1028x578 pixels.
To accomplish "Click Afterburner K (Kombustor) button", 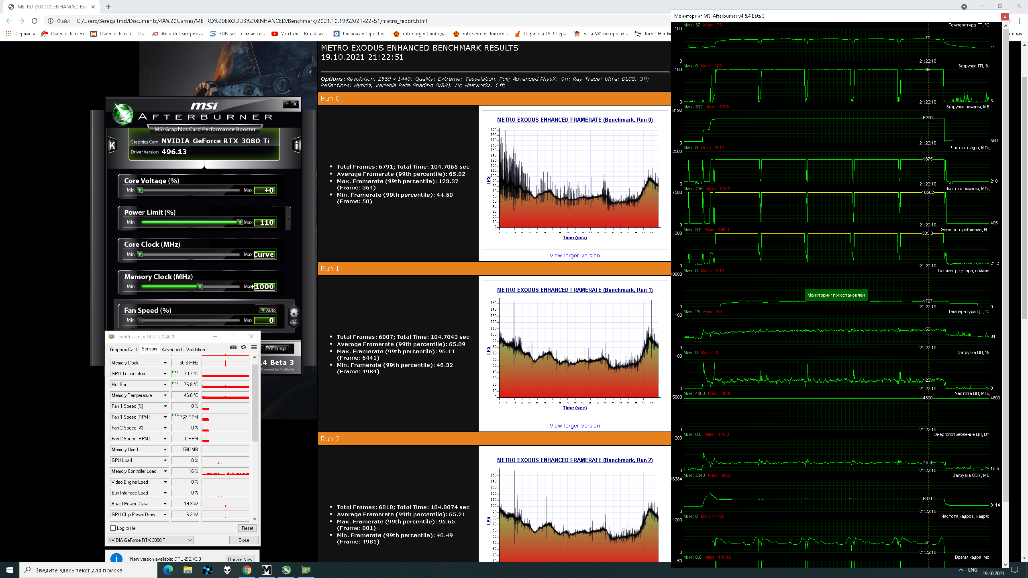I will click(x=112, y=145).
